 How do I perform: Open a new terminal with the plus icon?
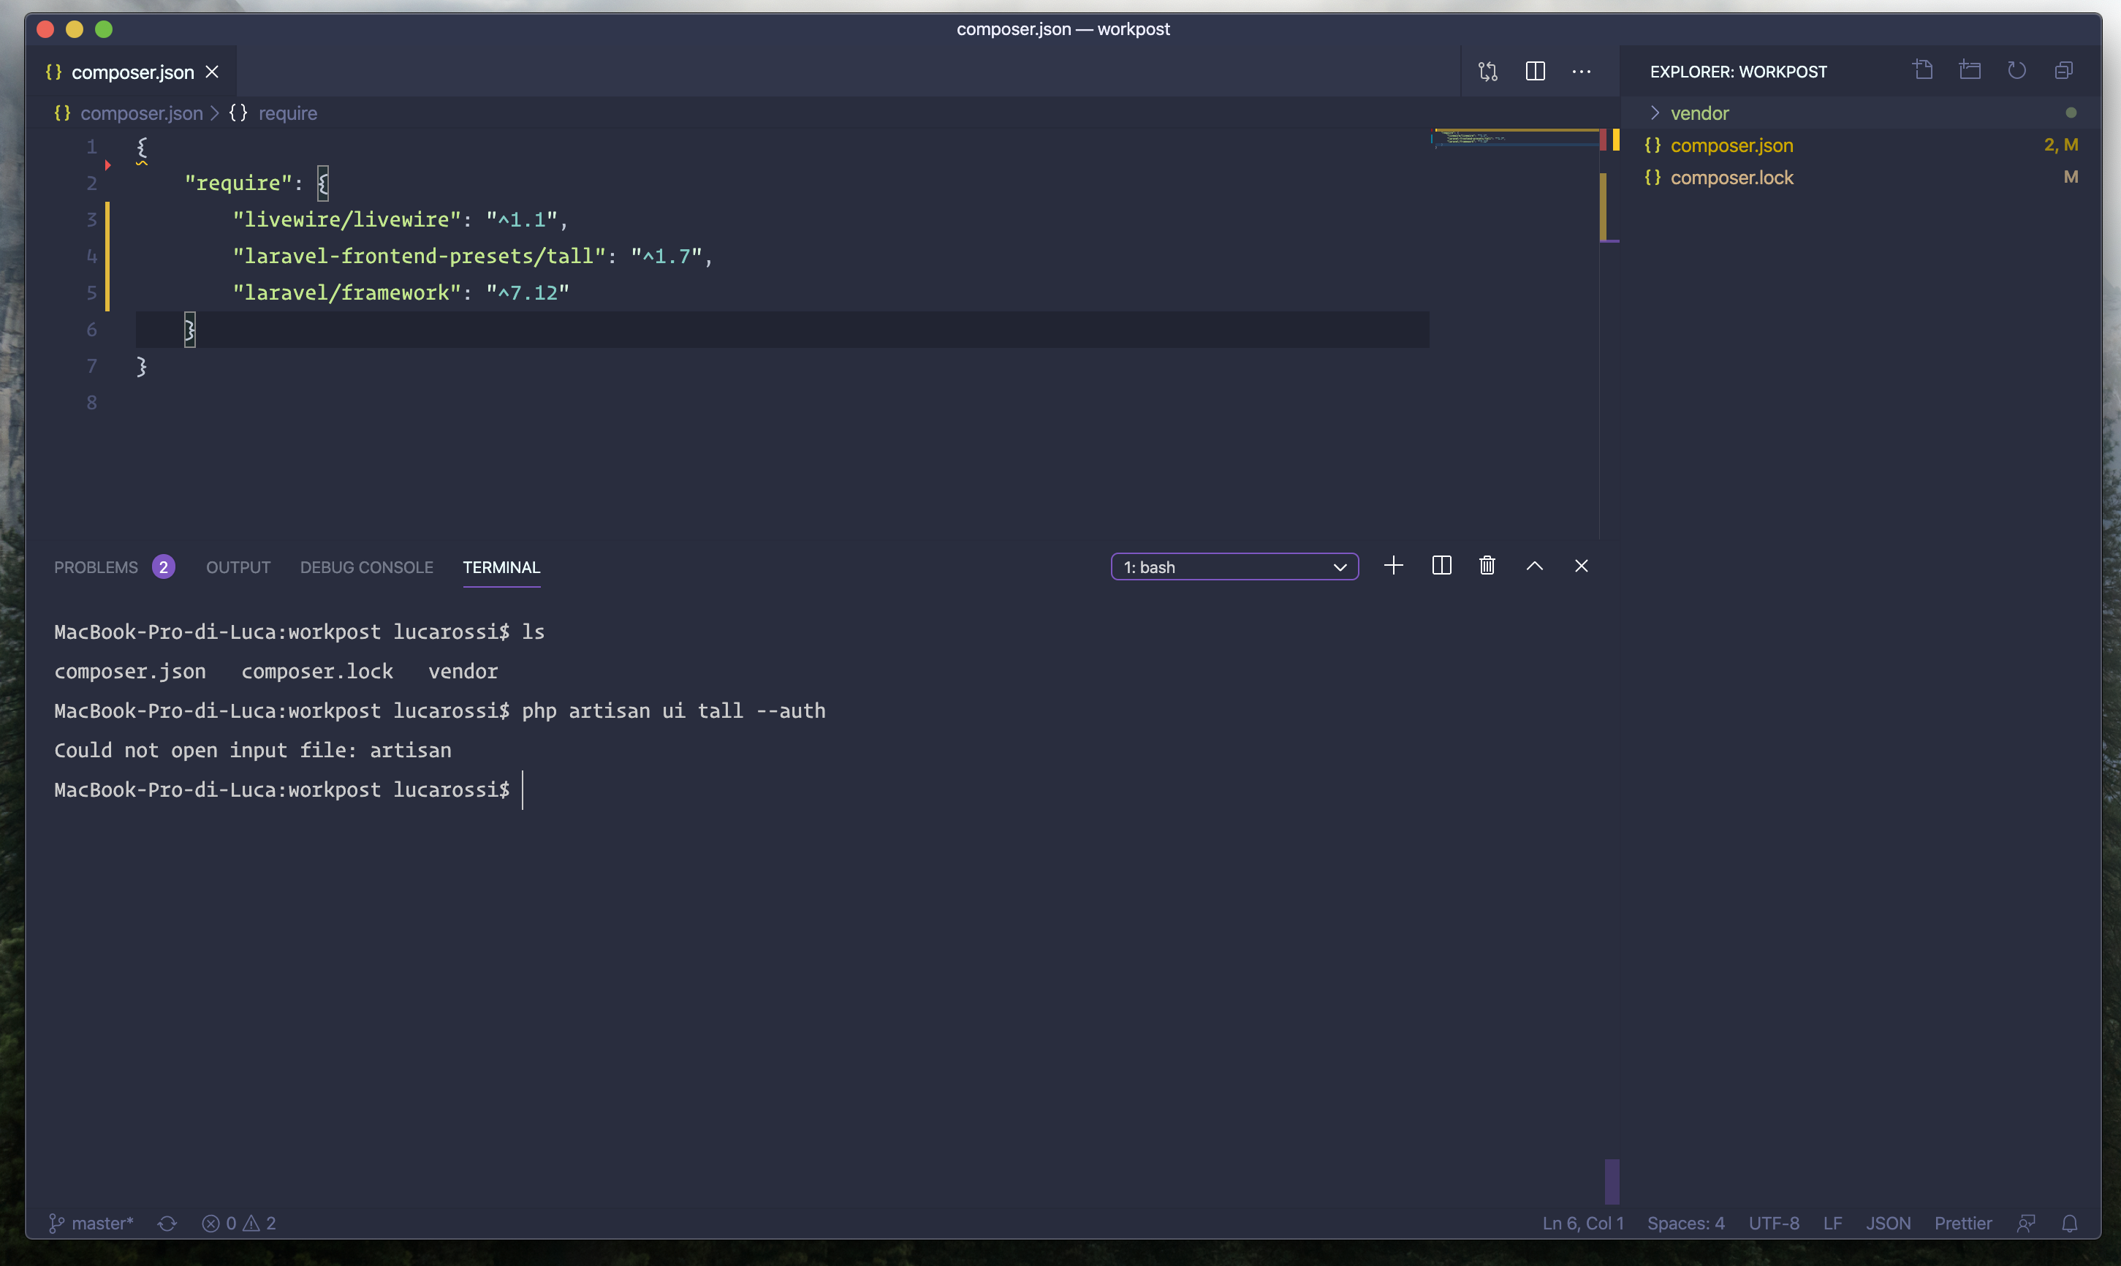(1394, 566)
